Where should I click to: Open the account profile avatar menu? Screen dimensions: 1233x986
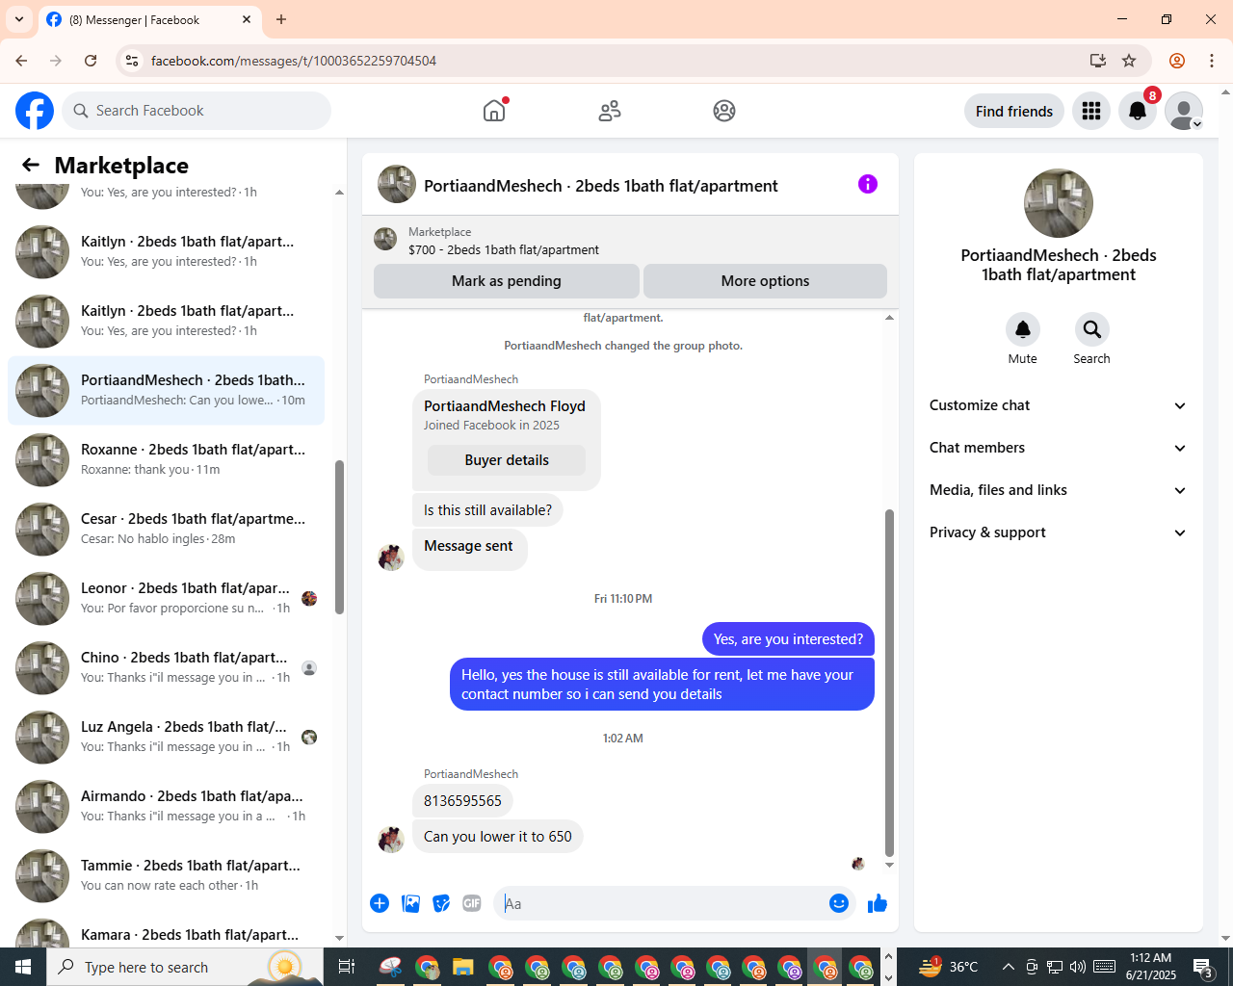click(1184, 111)
